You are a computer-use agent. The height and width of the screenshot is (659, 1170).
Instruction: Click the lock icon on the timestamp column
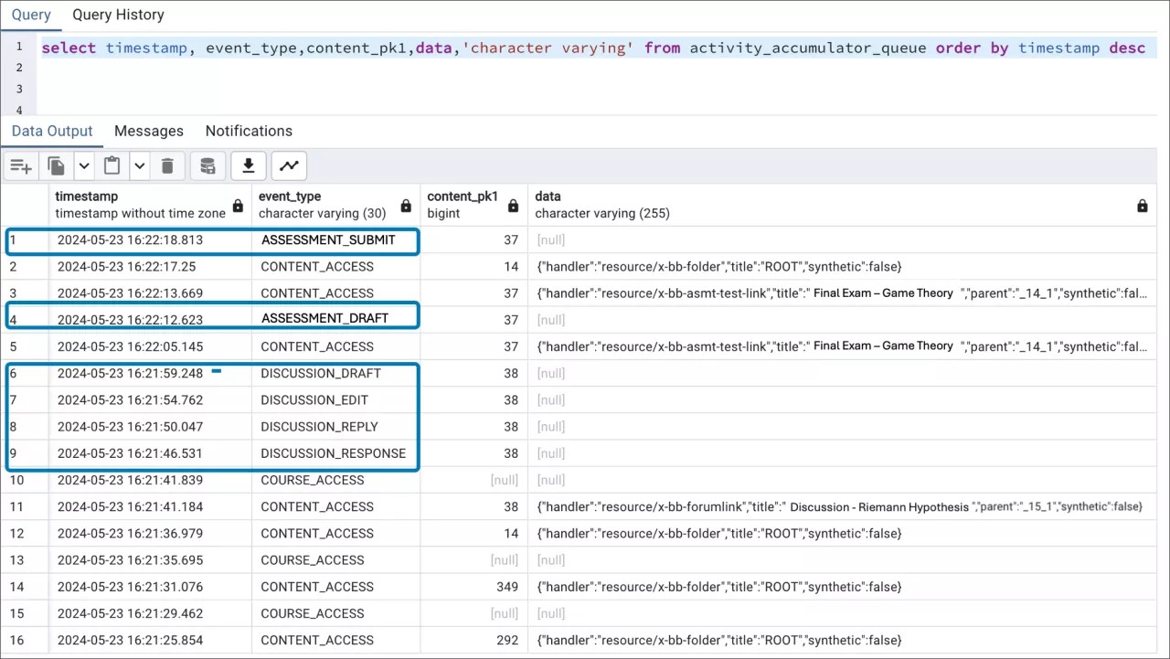coord(237,206)
